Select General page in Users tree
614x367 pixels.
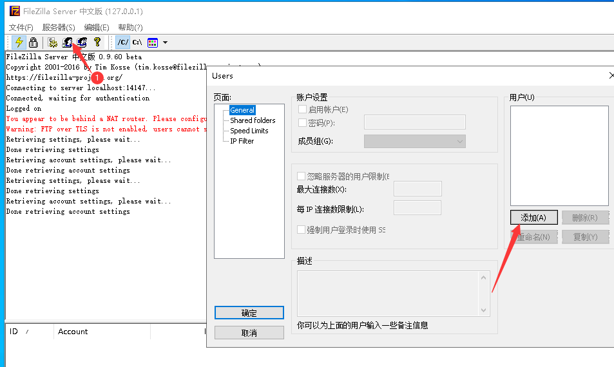pyautogui.click(x=242, y=110)
